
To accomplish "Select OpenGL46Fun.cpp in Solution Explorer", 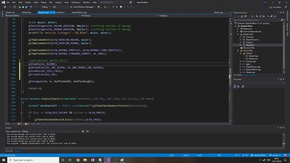I will [x=253, y=70].
